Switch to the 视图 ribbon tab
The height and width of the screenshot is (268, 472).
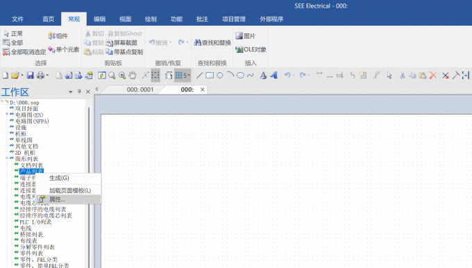tap(125, 19)
